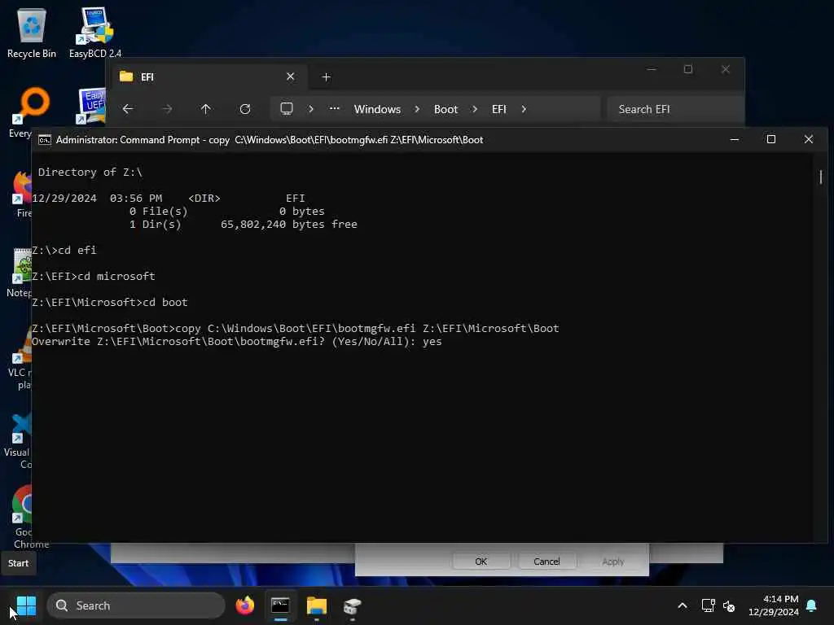This screenshot has height=625, width=834.
Task: Select the Visual Studio Code desktop shortcut
Action: click(20, 440)
